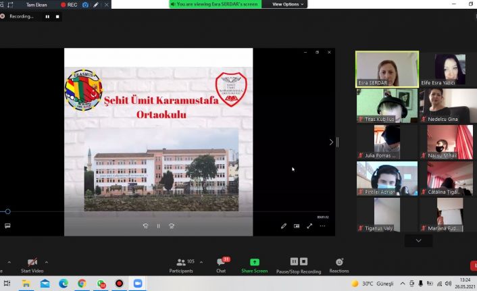Launch Google Chrome from taskbar
This screenshot has height=291, width=477.
pos(82,284)
